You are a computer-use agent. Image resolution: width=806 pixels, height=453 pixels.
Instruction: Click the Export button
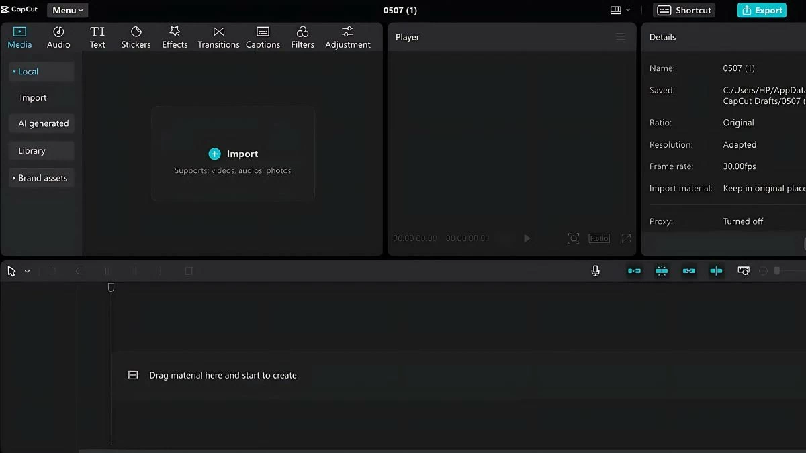pos(761,10)
